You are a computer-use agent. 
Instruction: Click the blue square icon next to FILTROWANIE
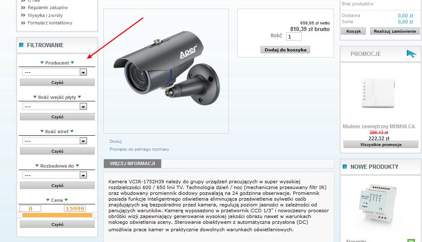21,45
